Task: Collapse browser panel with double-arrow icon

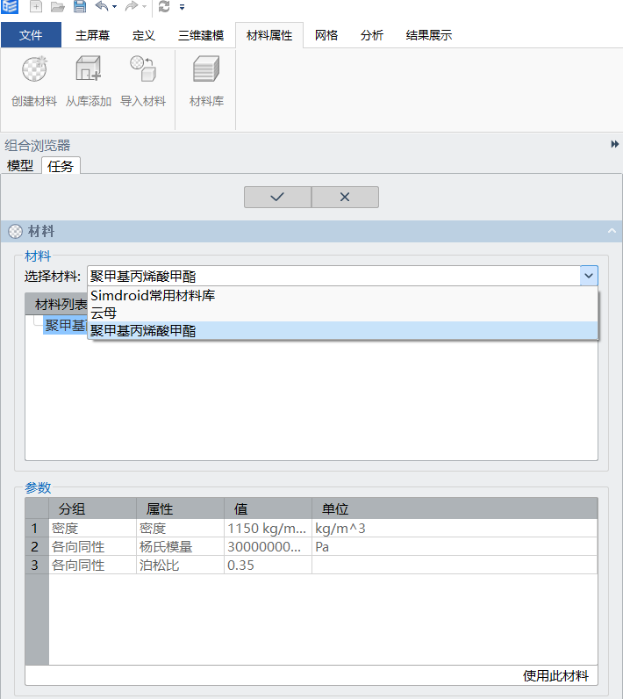Action: (x=614, y=144)
